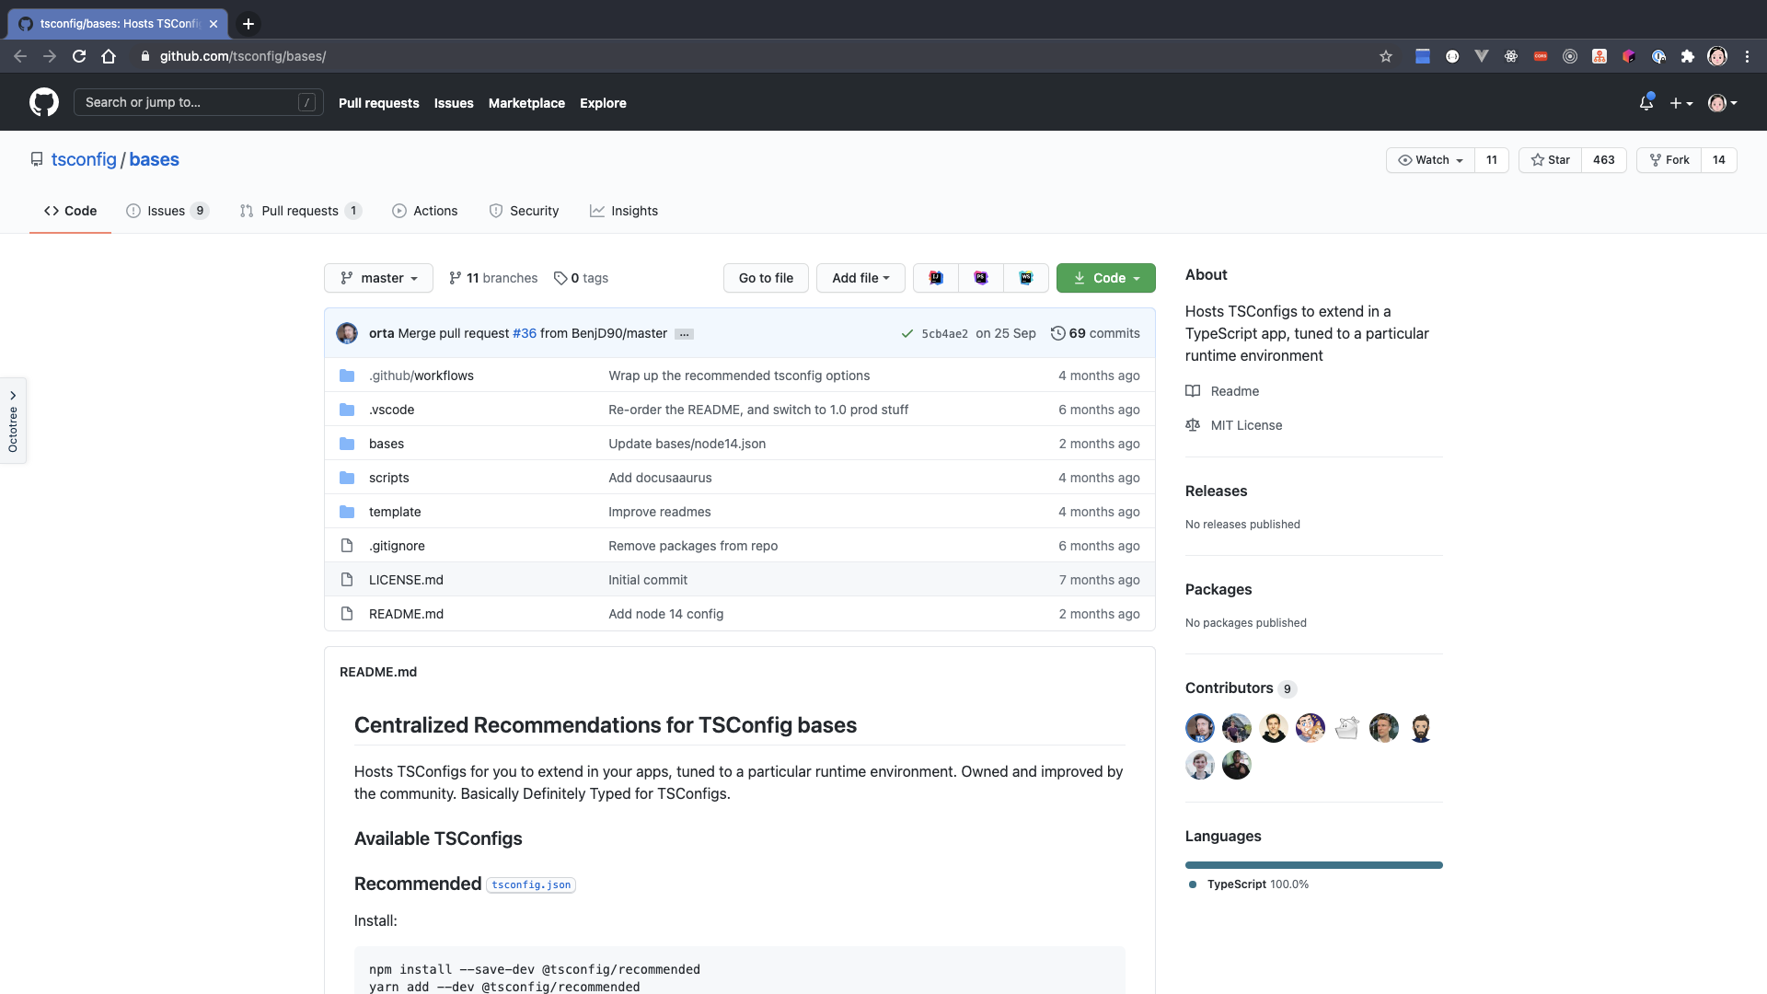Click the GitHub Octocat logo
The width and height of the screenshot is (1767, 994).
pyautogui.click(x=43, y=102)
